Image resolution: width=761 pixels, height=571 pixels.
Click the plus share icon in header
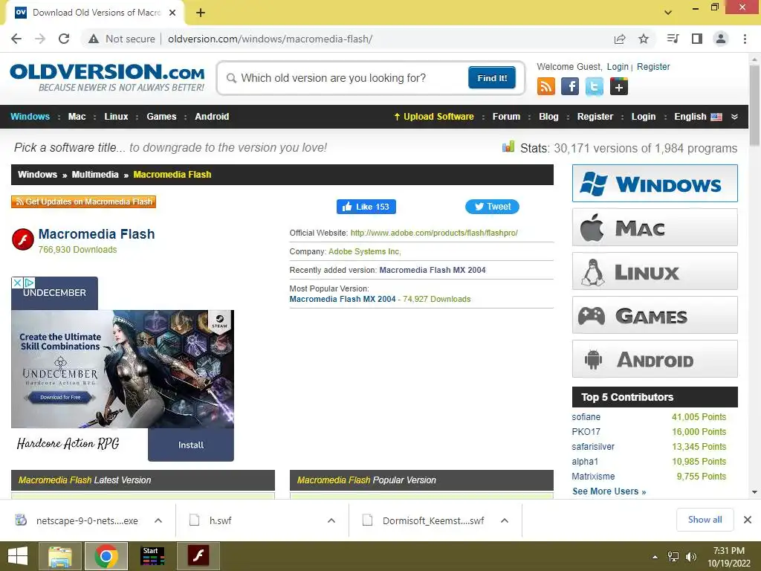[619, 87]
